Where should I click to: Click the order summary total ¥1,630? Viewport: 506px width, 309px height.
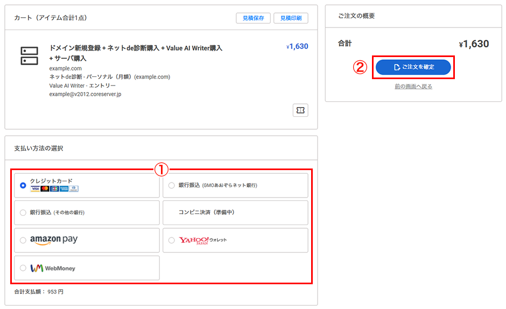[474, 44]
